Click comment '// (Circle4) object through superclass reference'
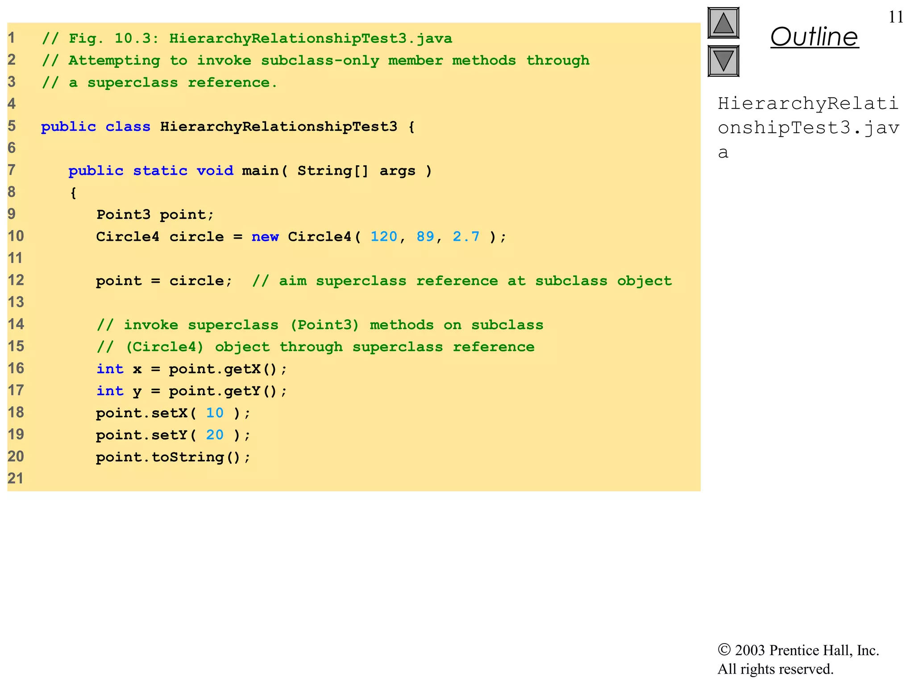Viewport: 914px width, 686px height. (x=316, y=347)
